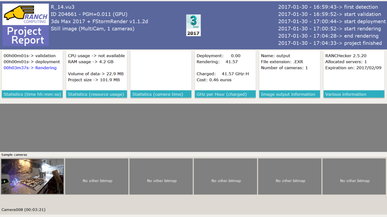Click the 'project finished' timestamp line

330,43
